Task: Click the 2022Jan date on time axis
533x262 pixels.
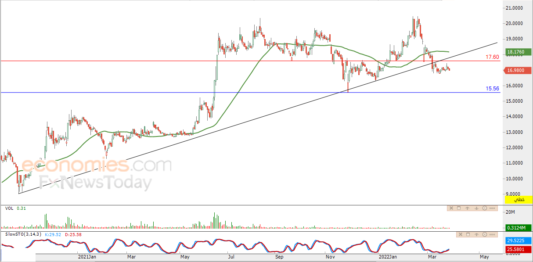Action: [x=388, y=257]
